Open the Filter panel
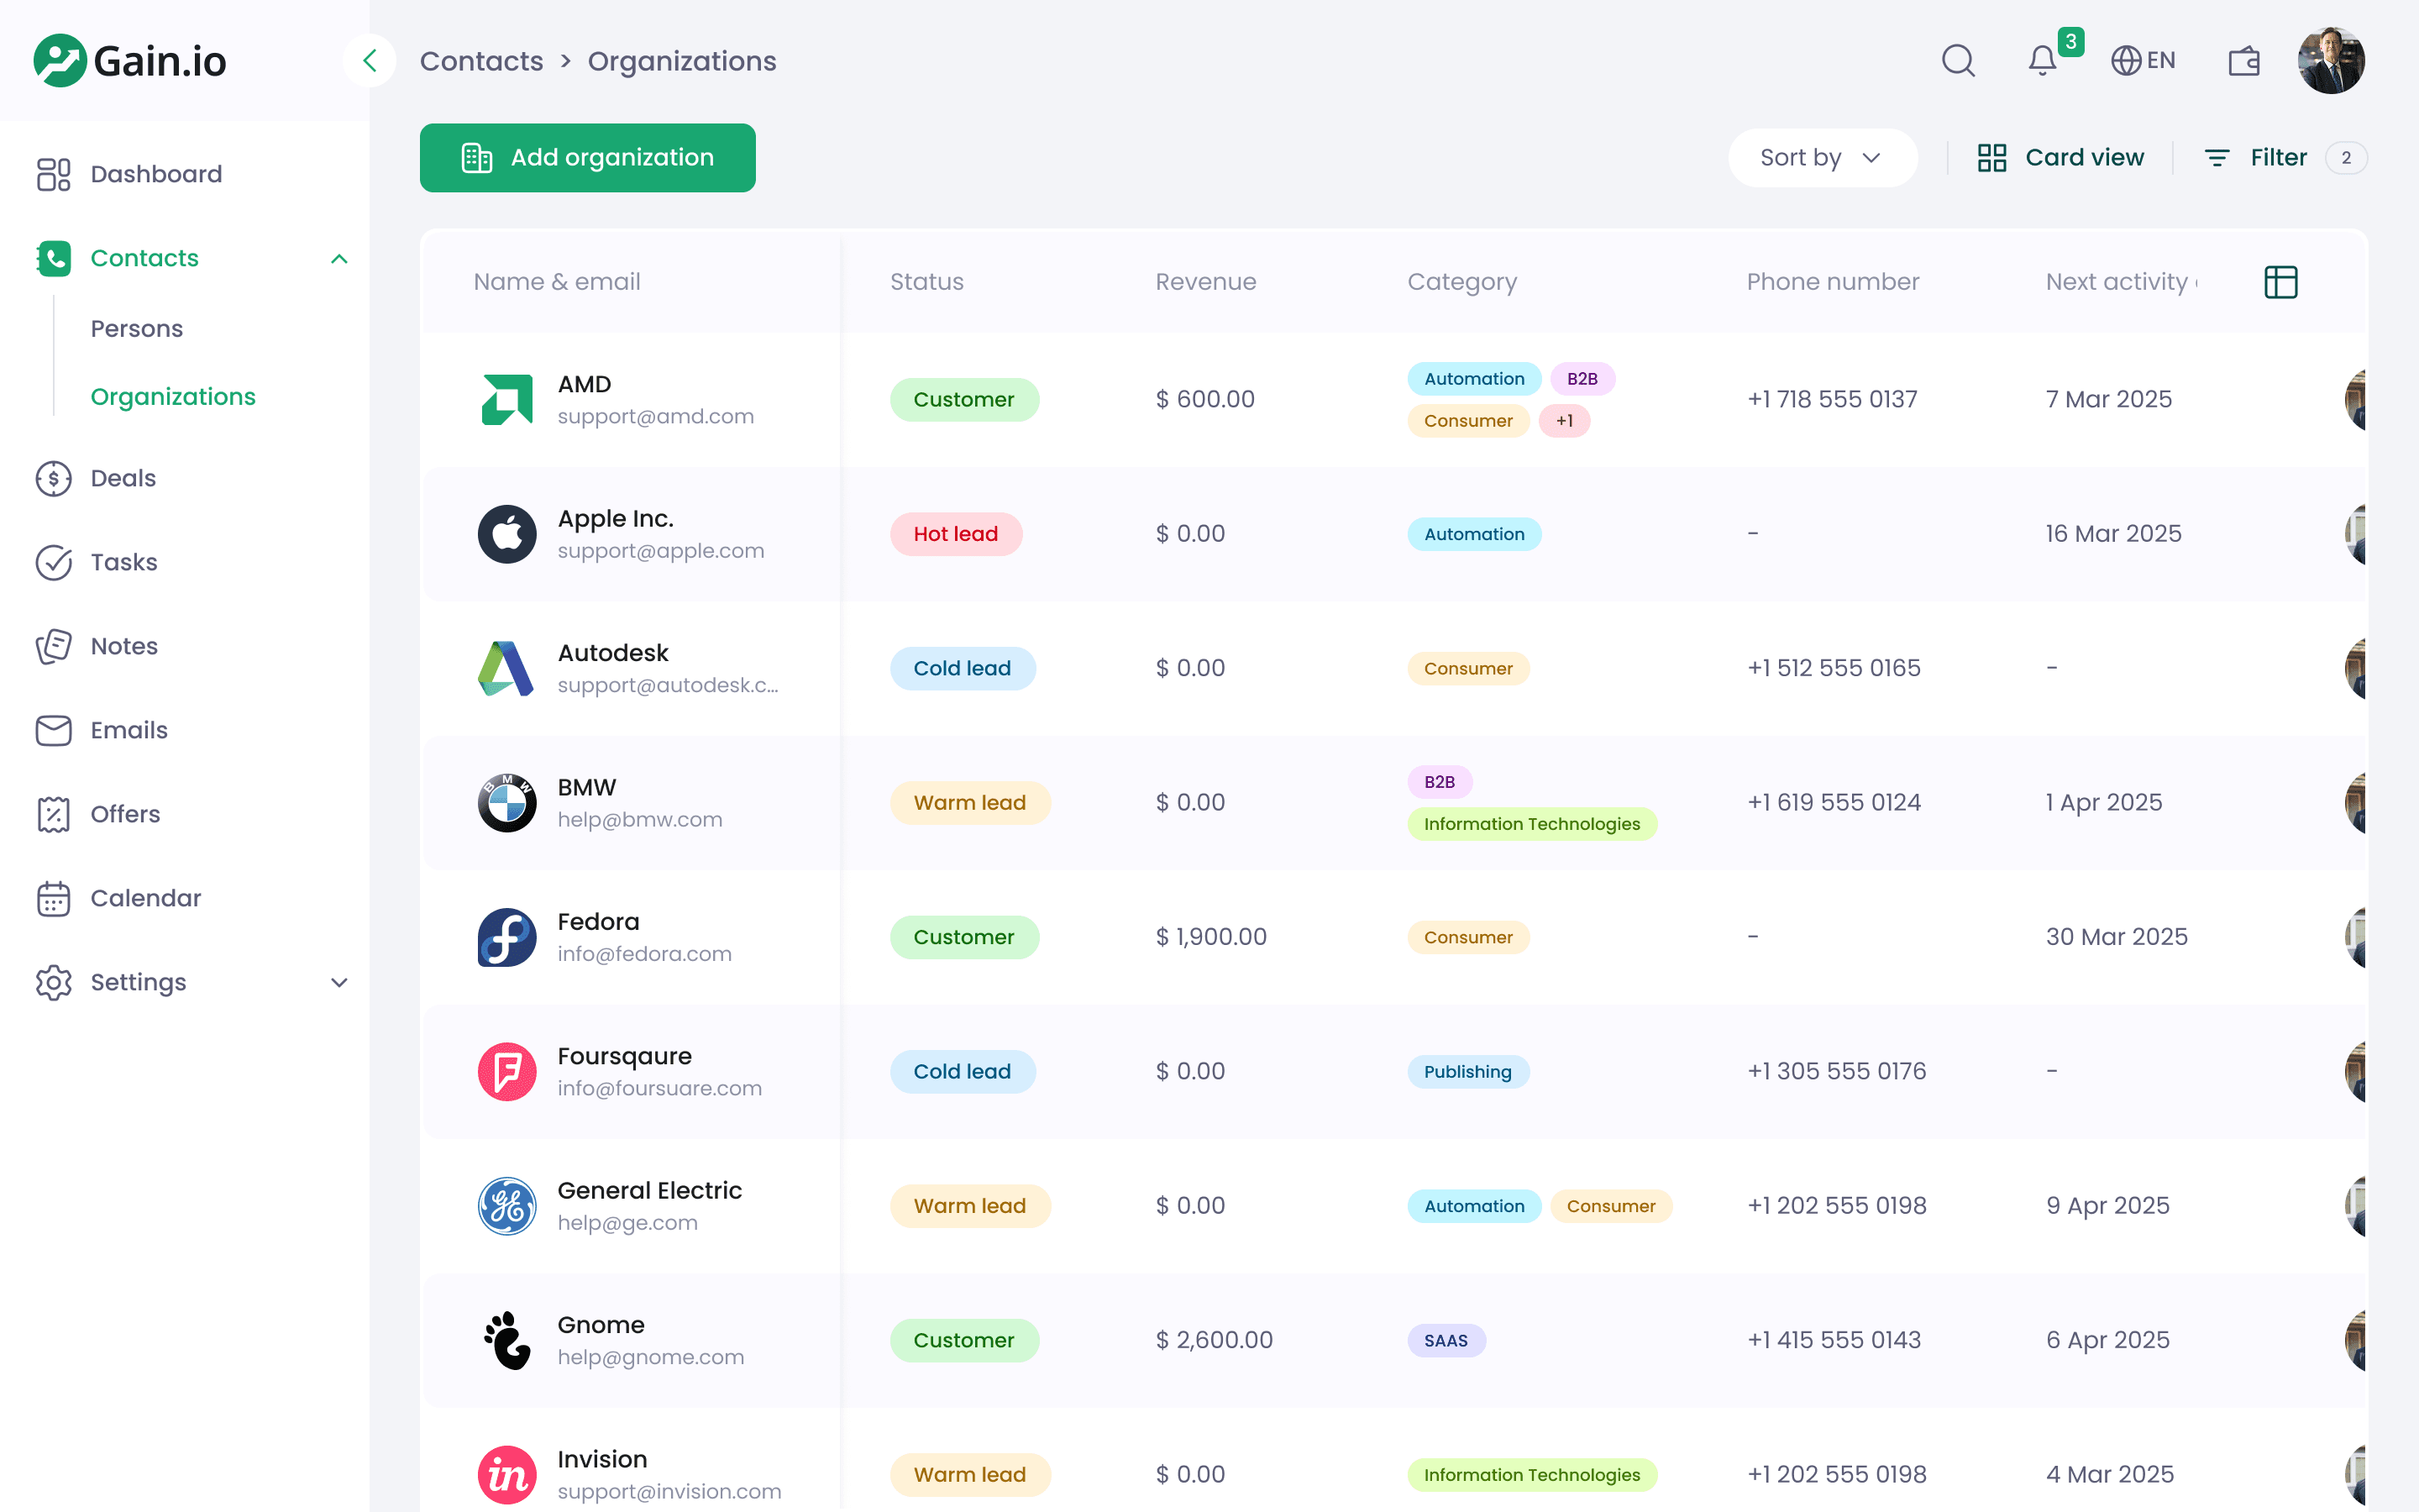Screen dimensions: 2419x1512 pos(2277,158)
